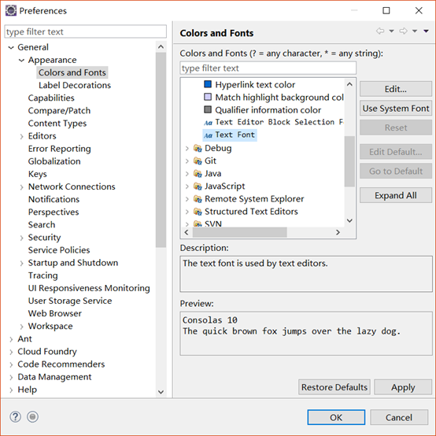
Task: Select Label Decorations in the tree
Action: click(x=75, y=85)
